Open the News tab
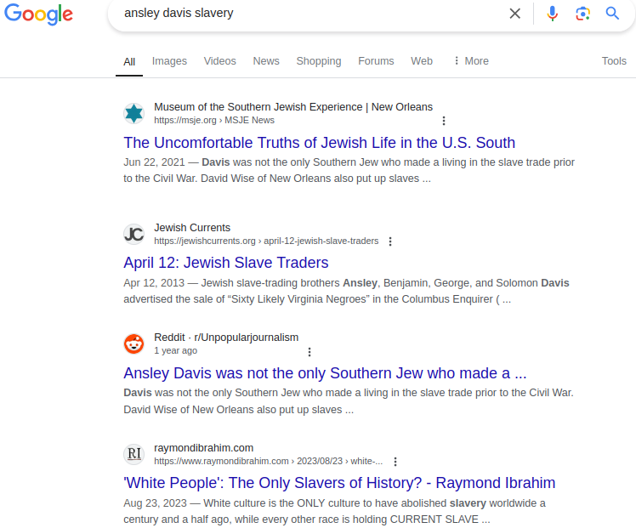Image resolution: width=636 pixels, height=528 pixels. coord(266,61)
